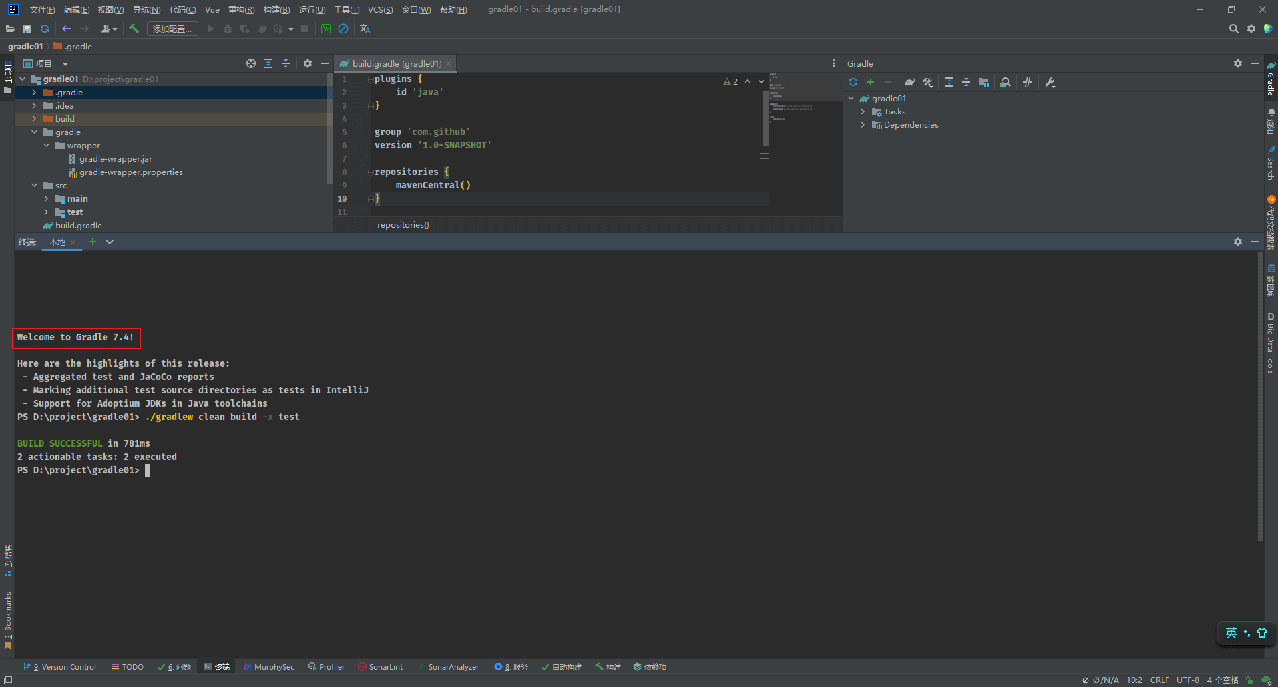This screenshot has height=687, width=1278.
Task: Collapse all nodes in Gradle panel
Action: 966,82
